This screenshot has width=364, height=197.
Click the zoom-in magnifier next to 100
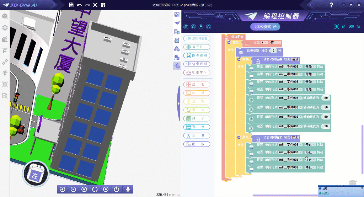[x=343, y=27]
